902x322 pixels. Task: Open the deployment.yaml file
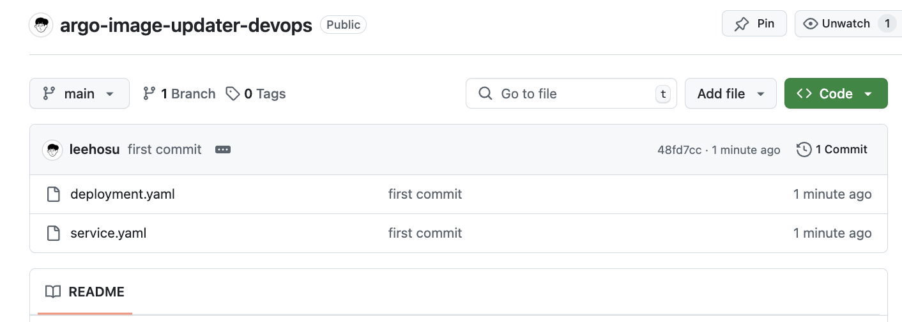(x=123, y=194)
